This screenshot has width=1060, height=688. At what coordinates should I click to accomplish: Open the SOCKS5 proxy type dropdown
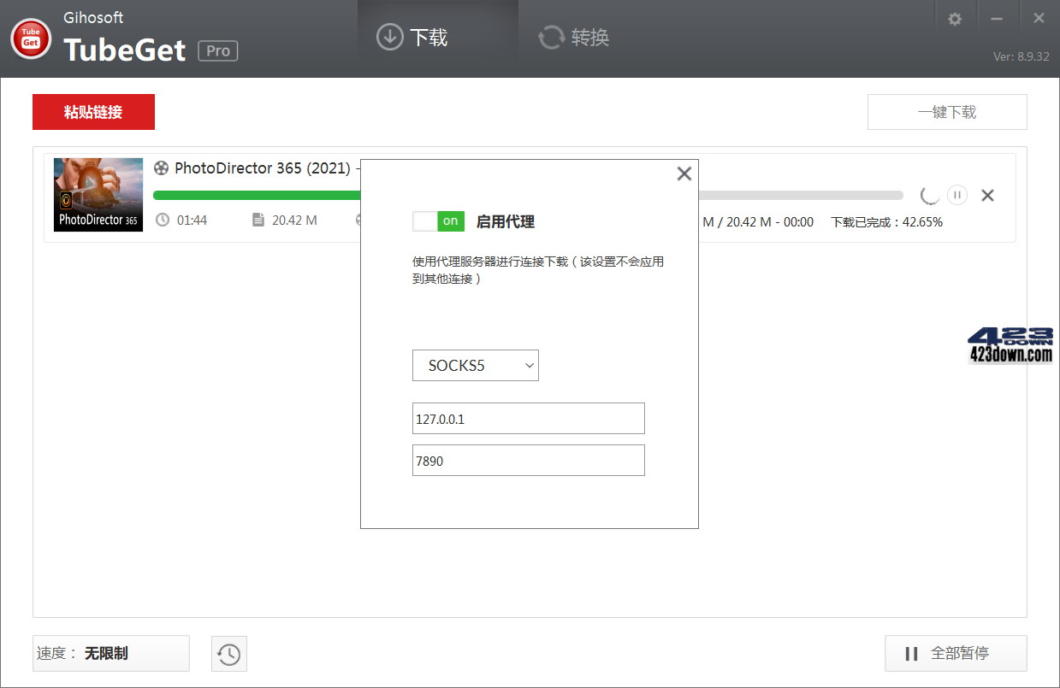[x=476, y=365]
